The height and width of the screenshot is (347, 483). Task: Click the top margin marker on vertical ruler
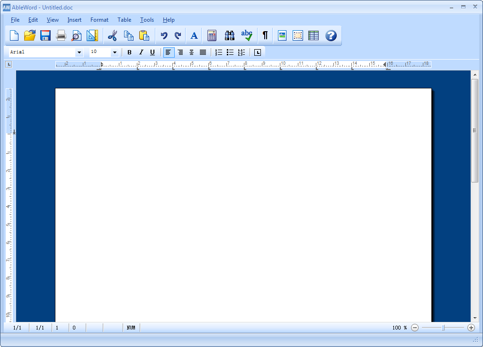click(14, 132)
